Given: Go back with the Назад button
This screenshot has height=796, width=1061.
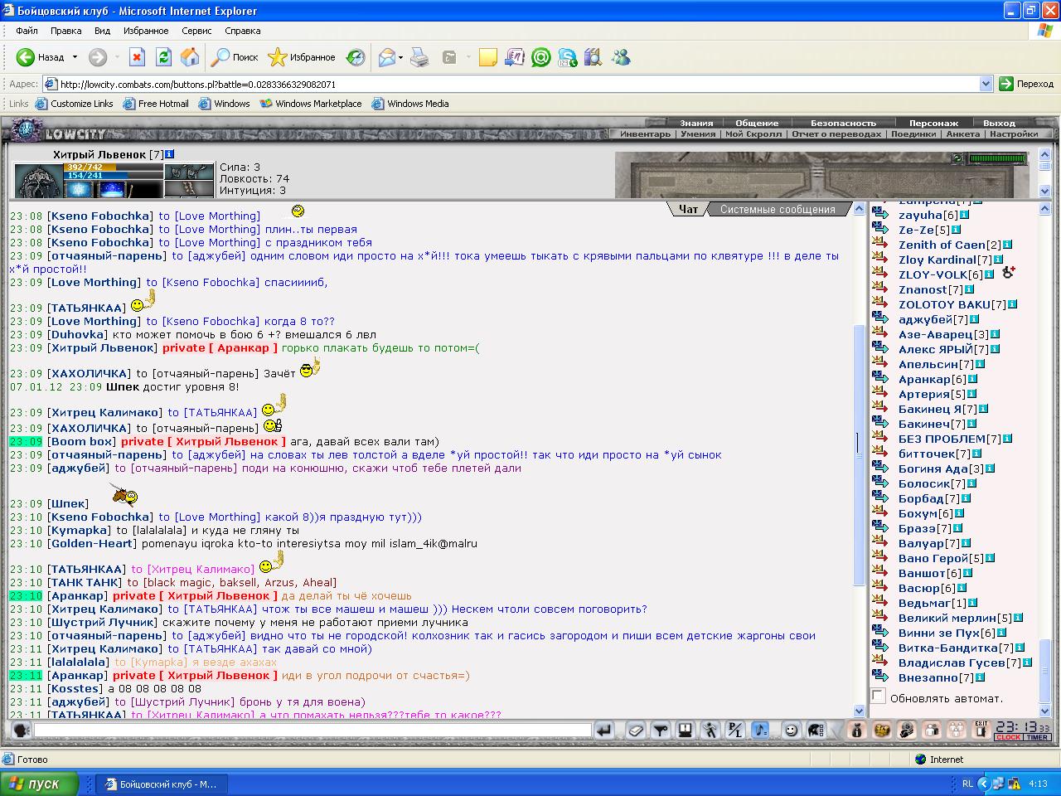Looking at the screenshot, I should 41,57.
